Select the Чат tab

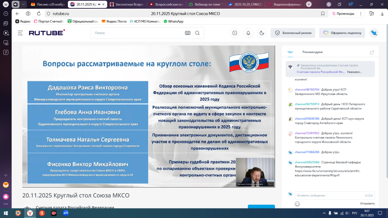pos(290,52)
